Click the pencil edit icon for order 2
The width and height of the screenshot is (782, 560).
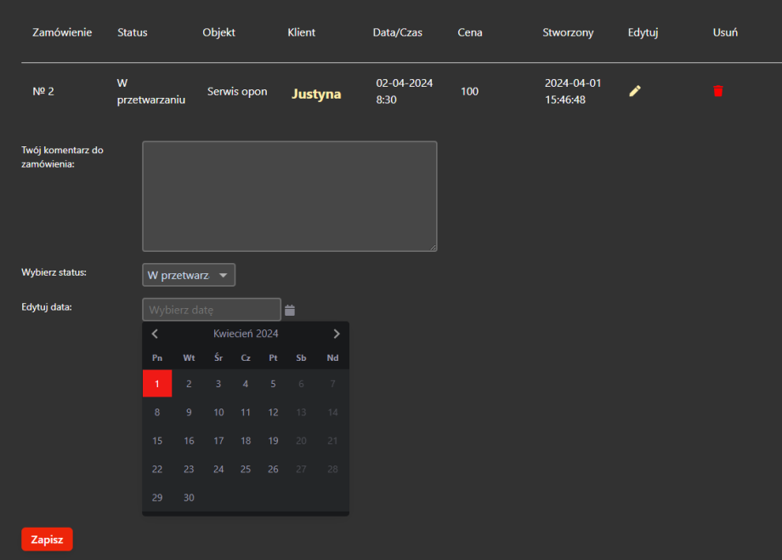point(634,91)
